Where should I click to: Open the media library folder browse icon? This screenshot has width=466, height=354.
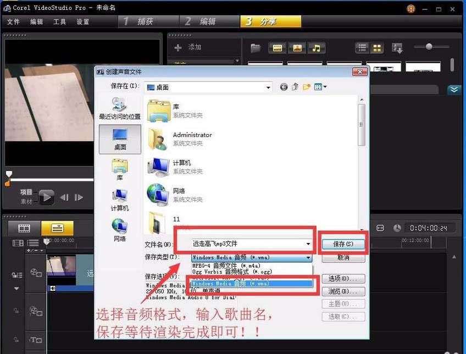coord(256,48)
